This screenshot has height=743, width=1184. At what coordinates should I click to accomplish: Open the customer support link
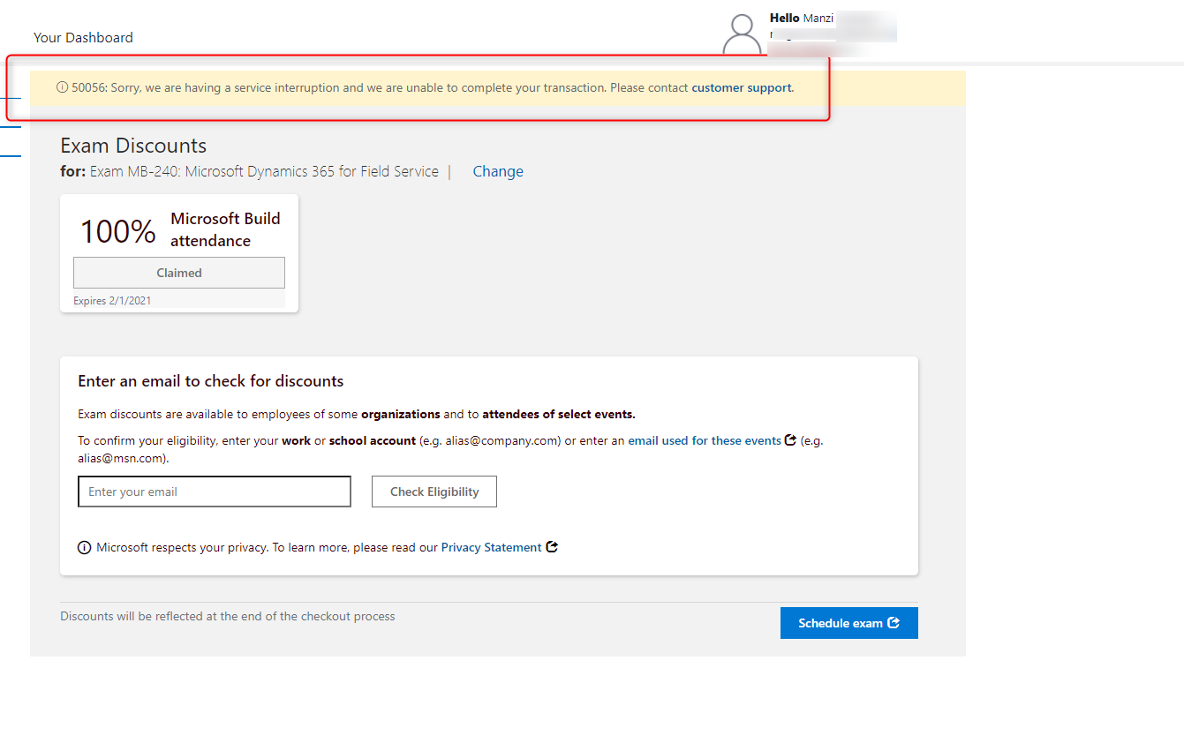[x=743, y=87]
